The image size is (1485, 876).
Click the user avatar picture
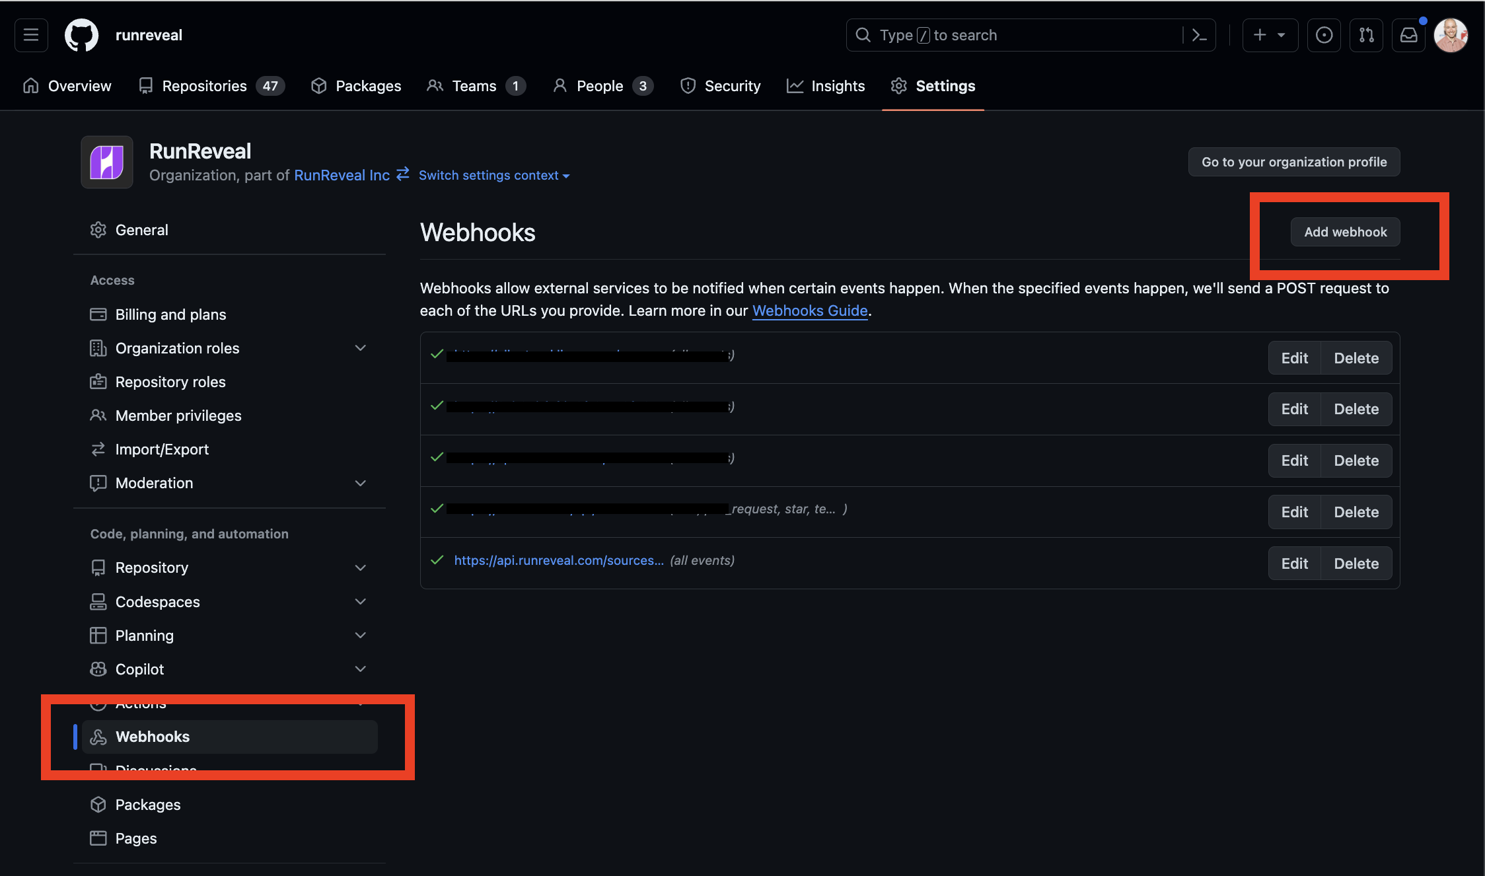[x=1451, y=35]
